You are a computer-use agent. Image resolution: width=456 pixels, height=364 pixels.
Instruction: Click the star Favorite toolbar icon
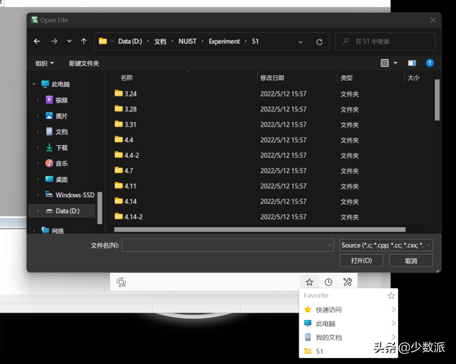(x=309, y=282)
